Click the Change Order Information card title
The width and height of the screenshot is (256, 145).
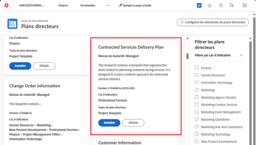[x=34, y=86]
